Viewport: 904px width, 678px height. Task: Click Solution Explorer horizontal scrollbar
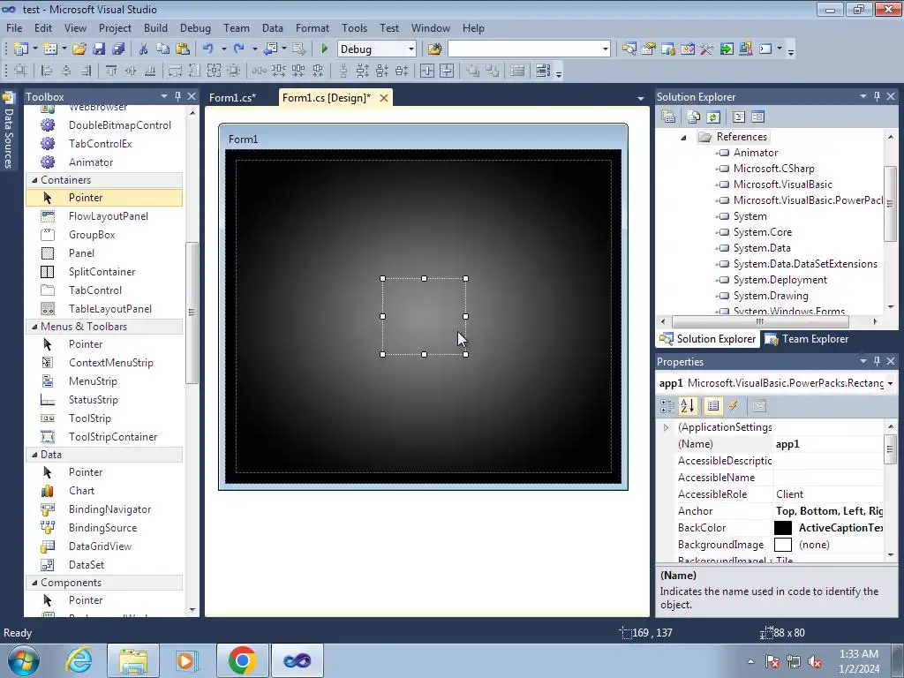[x=760, y=321]
